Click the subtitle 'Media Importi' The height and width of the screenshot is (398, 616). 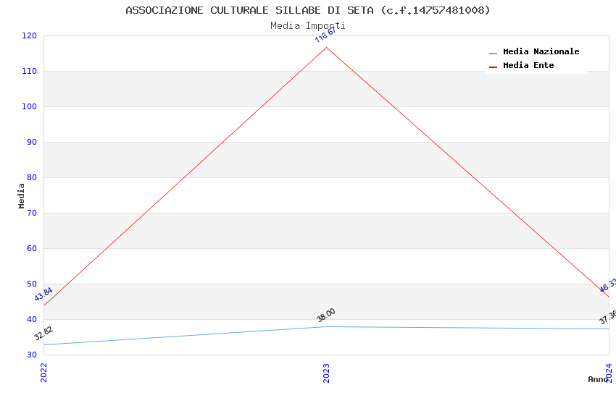[x=307, y=26]
